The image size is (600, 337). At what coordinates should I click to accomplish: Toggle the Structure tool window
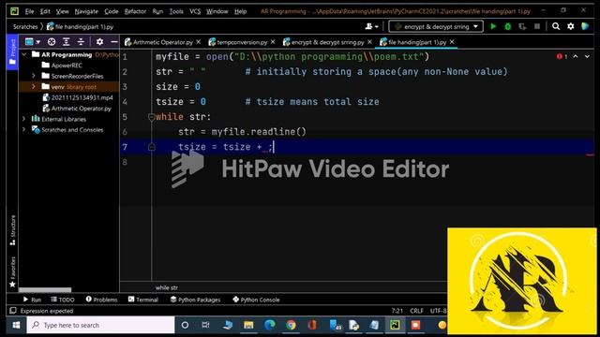point(12,230)
